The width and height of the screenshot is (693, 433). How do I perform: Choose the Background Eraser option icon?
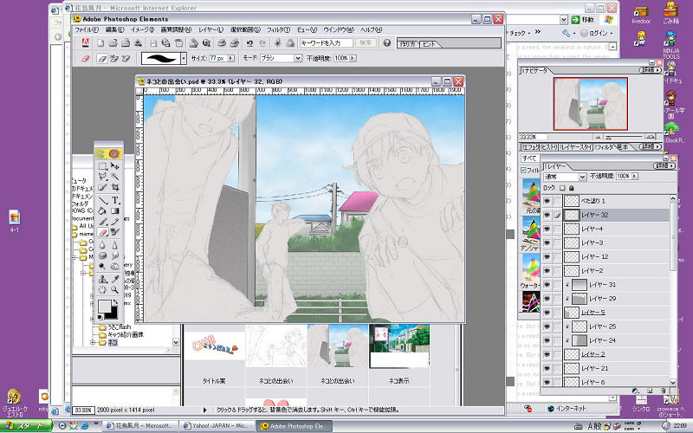[x=114, y=58]
